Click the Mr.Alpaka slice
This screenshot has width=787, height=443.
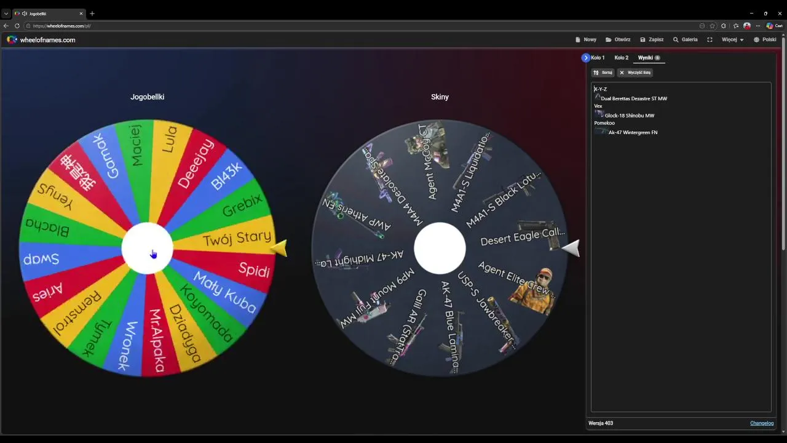157,341
